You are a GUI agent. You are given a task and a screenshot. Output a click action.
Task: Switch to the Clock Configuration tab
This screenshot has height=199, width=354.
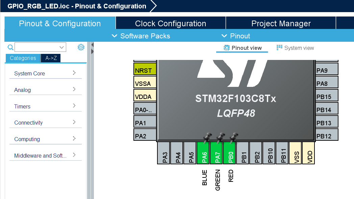(x=171, y=23)
